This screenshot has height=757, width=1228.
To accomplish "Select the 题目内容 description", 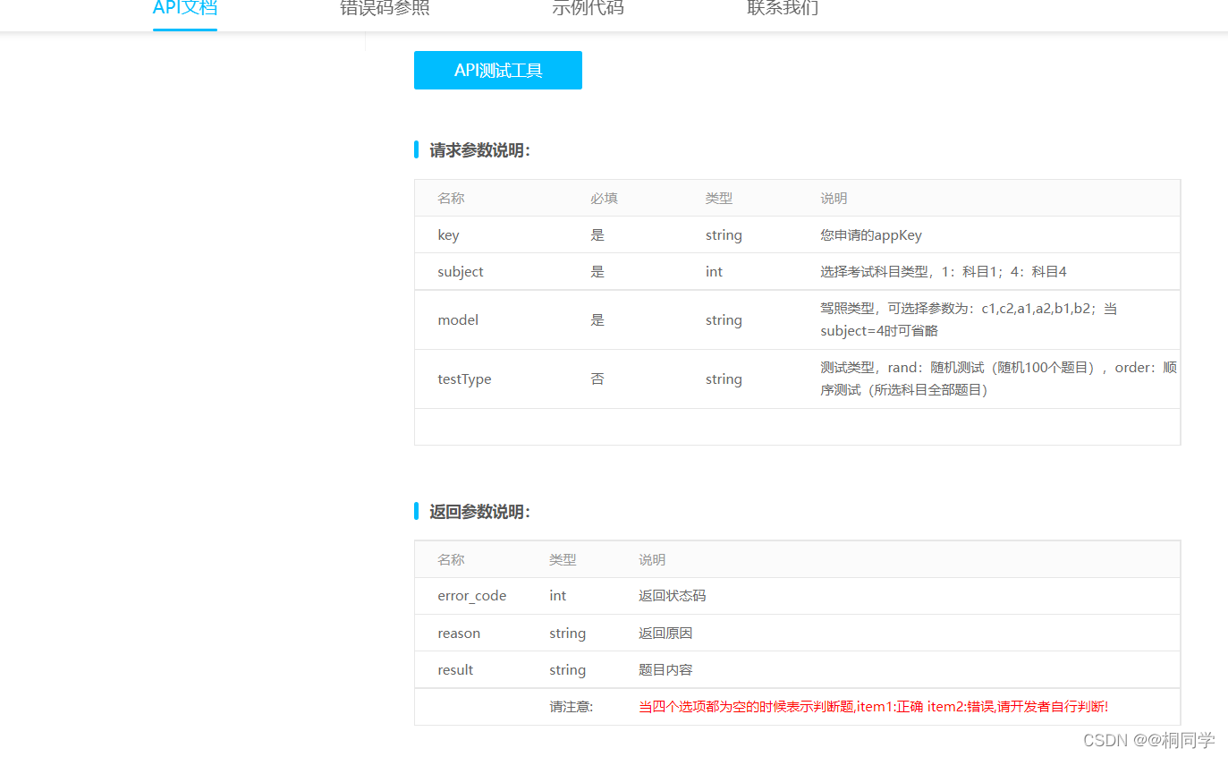I will pos(665,670).
